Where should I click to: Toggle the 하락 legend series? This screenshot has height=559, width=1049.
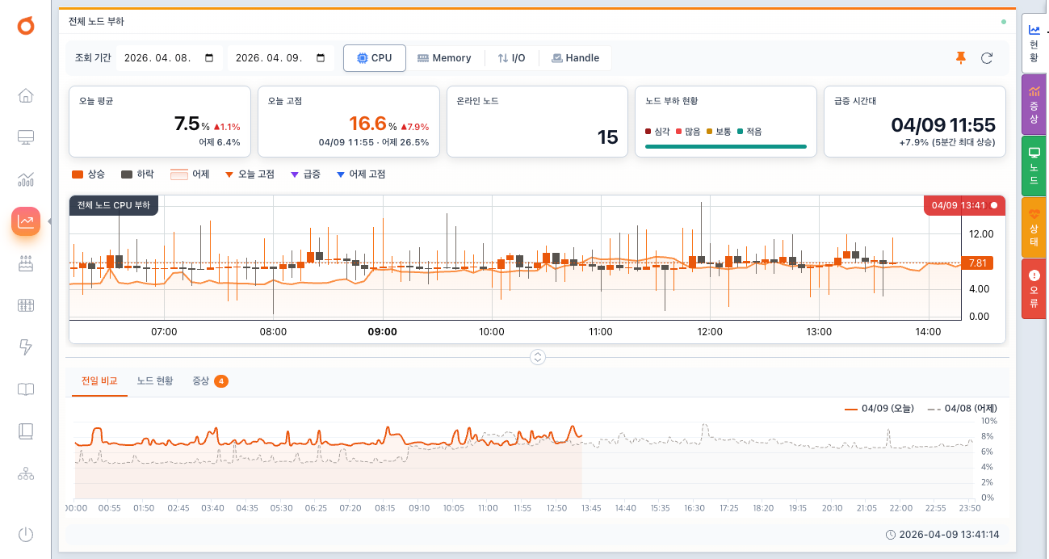[x=137, y=174]
